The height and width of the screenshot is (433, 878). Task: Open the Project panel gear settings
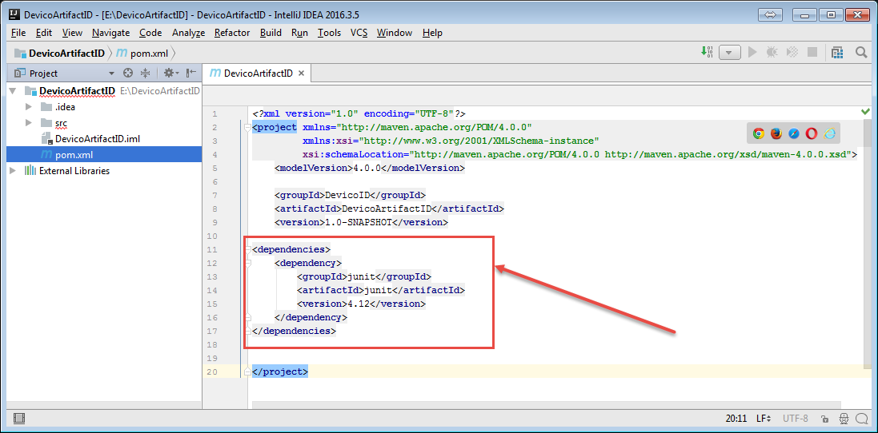170,73
